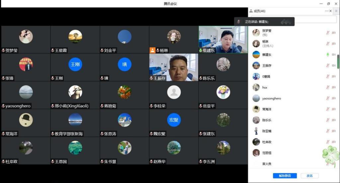Close the members panel with the X
Screen dimensions: 340x183
pos(330,11)
